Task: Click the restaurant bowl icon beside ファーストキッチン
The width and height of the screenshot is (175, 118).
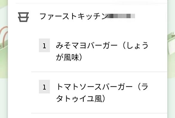Action: 23,17
